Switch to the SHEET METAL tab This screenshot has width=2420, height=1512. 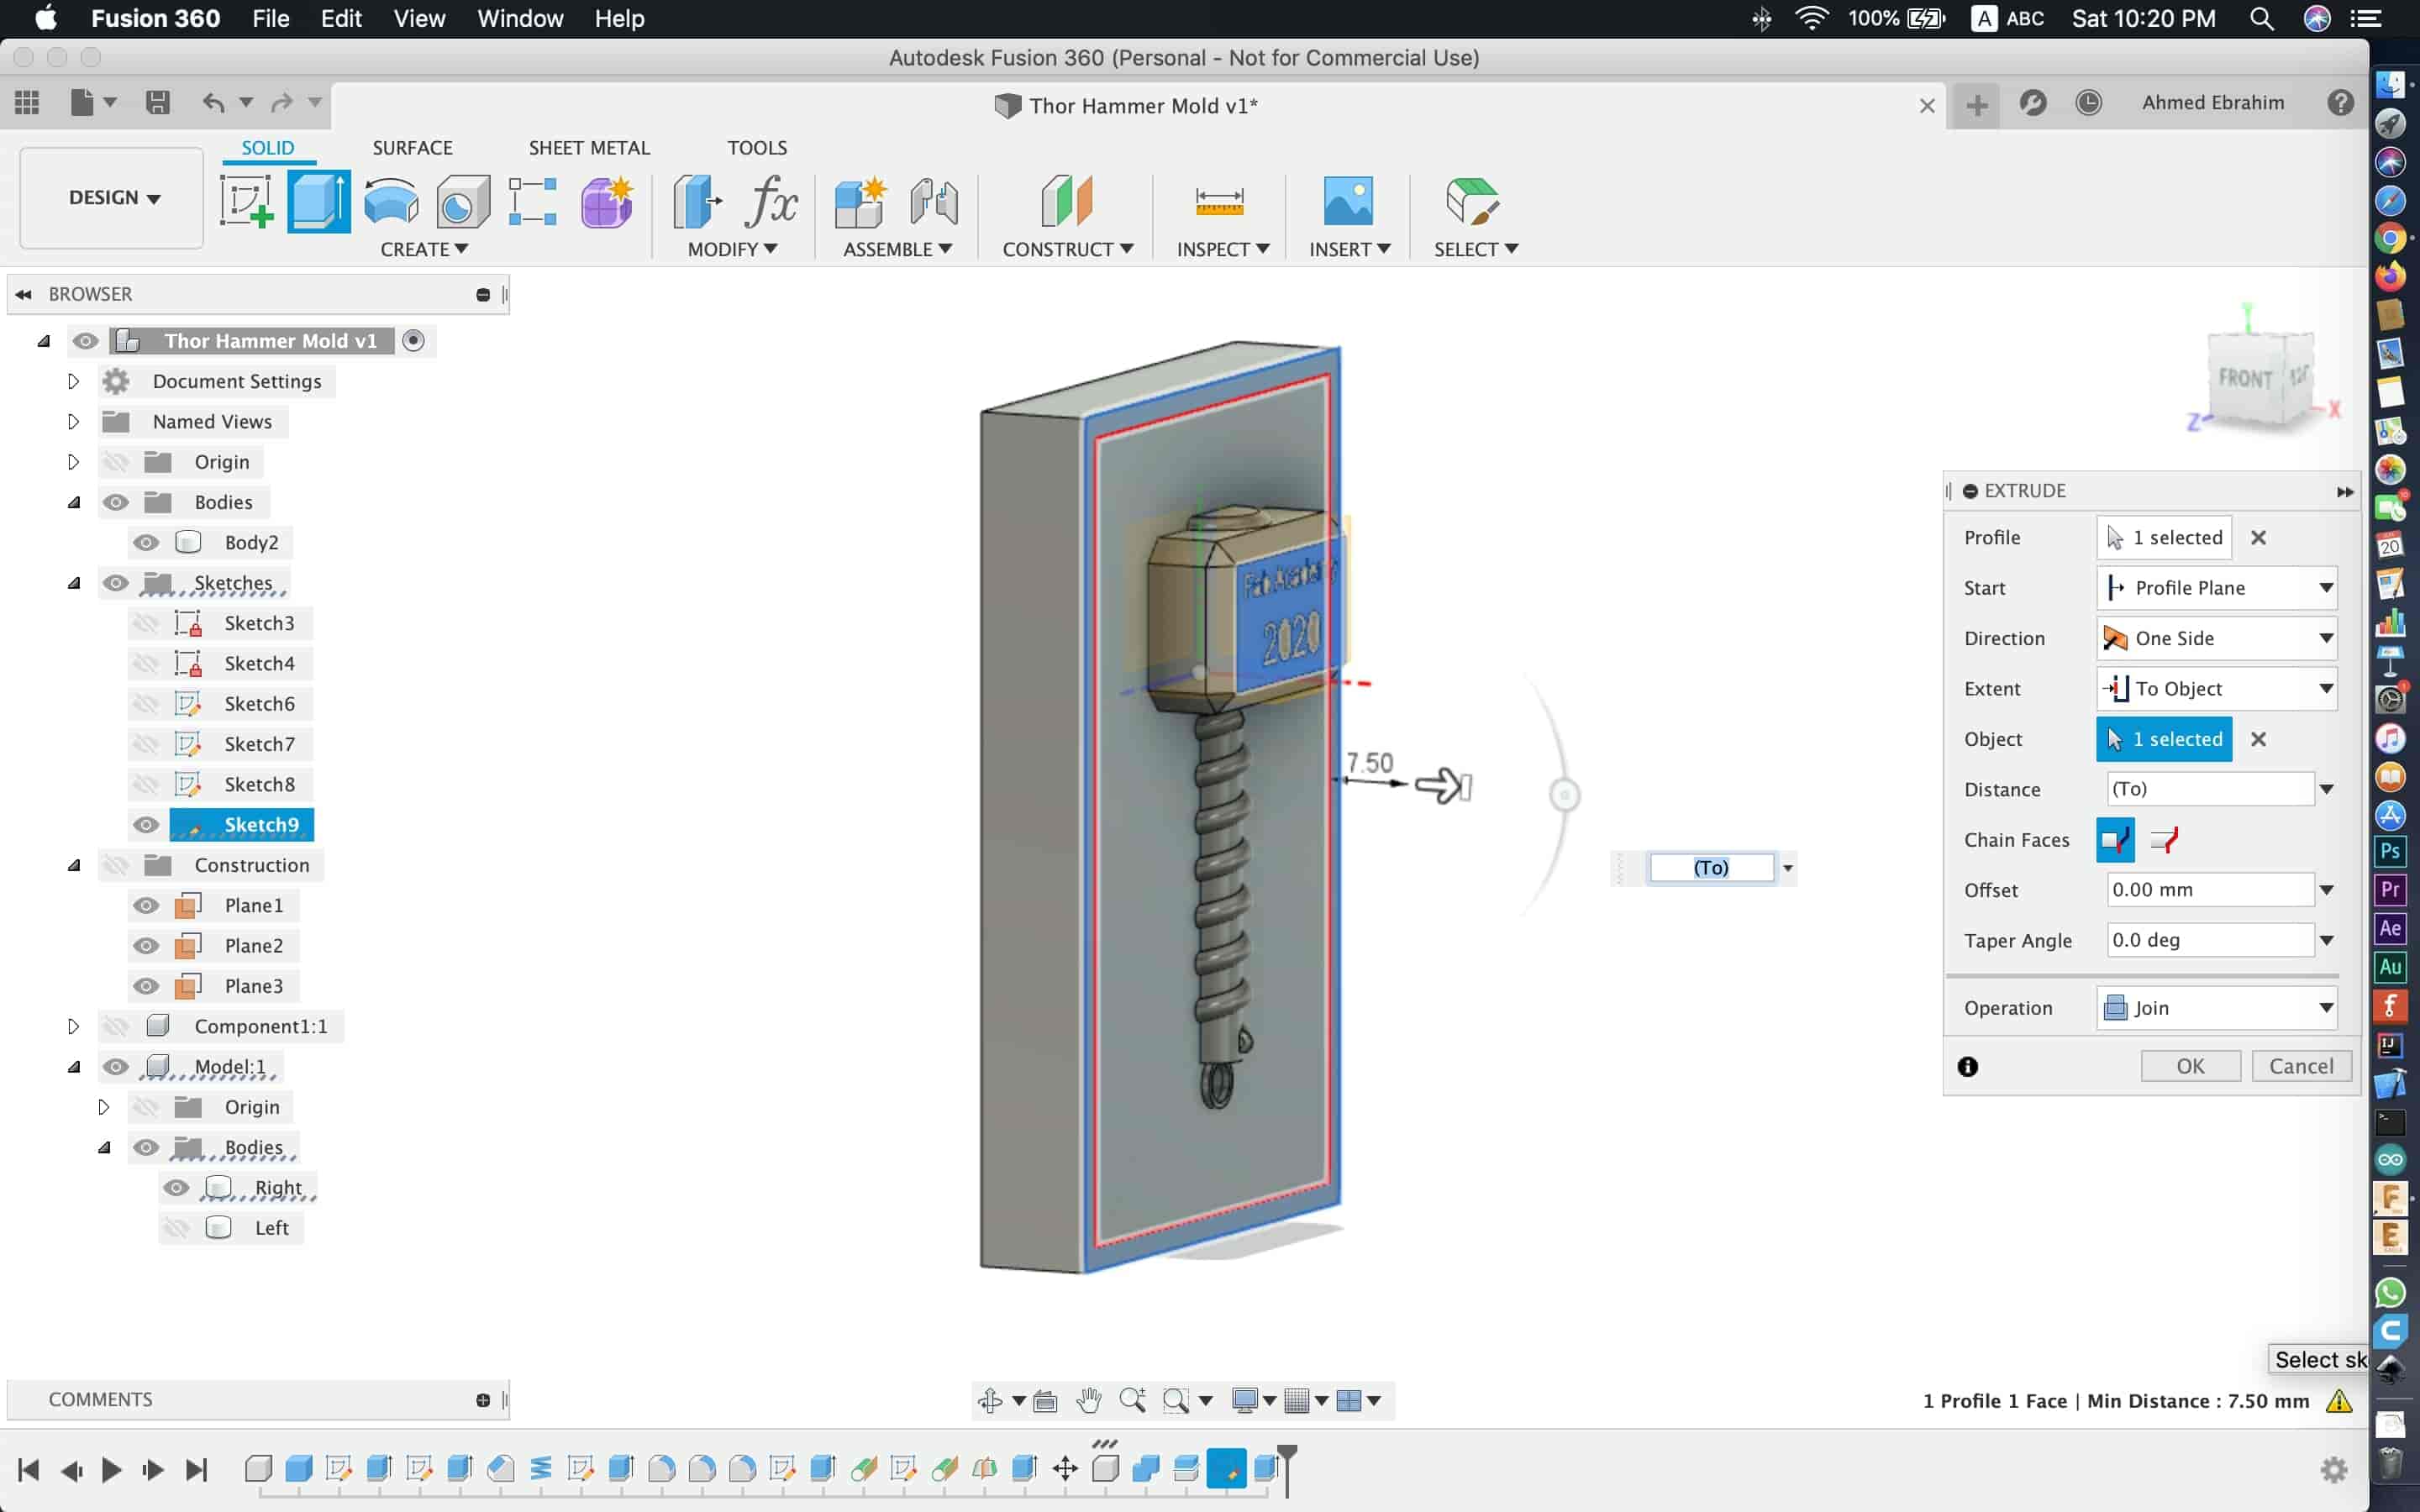[589, 148]
